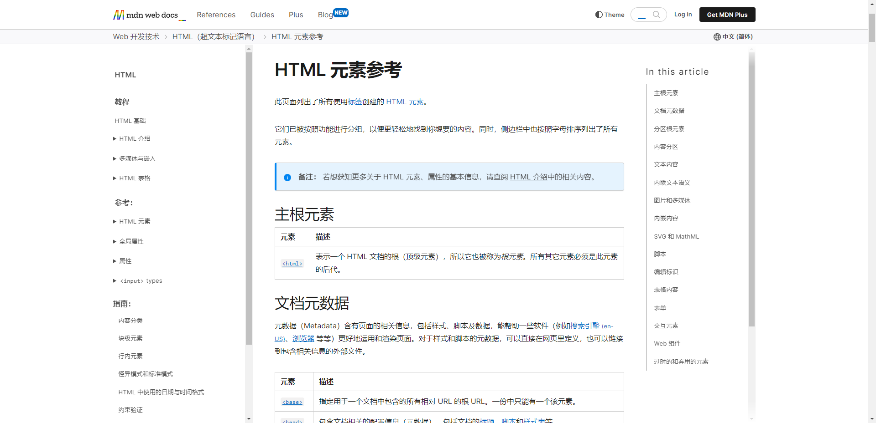This screenshot has height=423, width=876.
Task: Click sidebar scroll-up arrow
Action: [249, 48]
